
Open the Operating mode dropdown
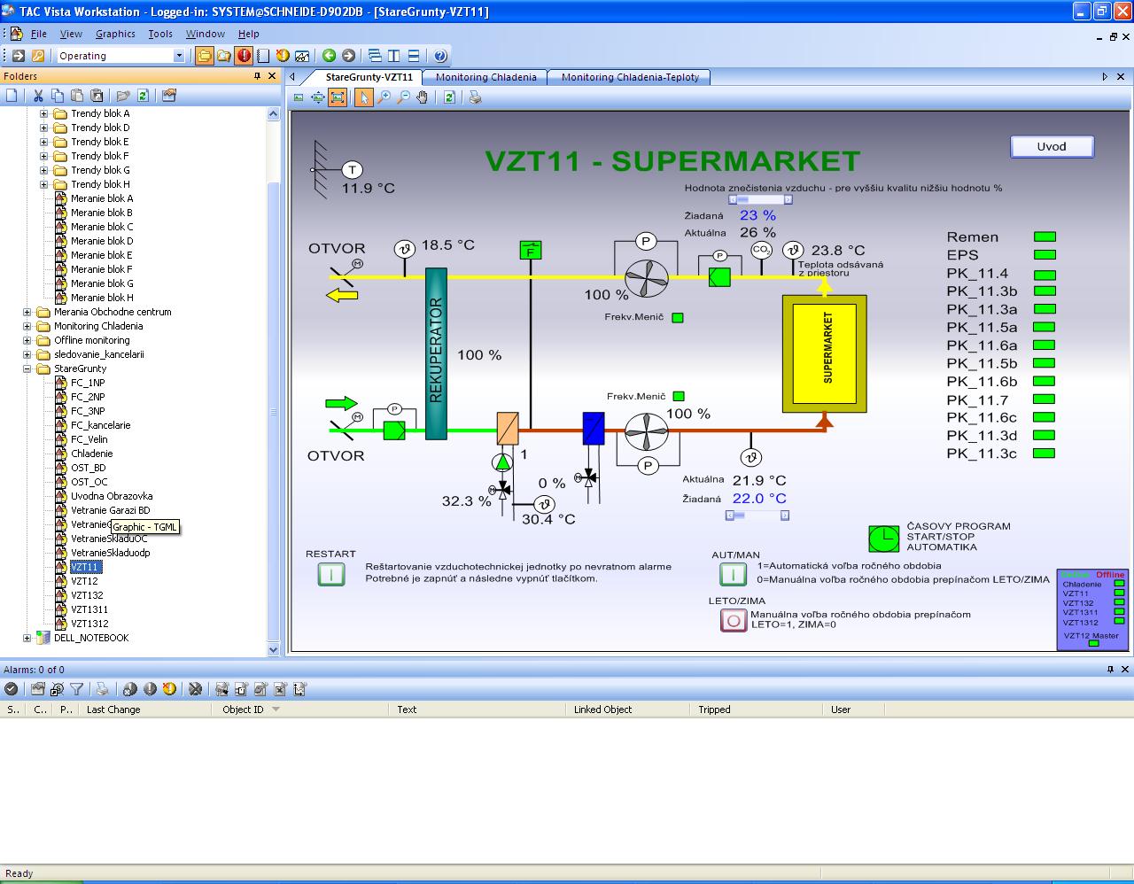click(179, 56)
